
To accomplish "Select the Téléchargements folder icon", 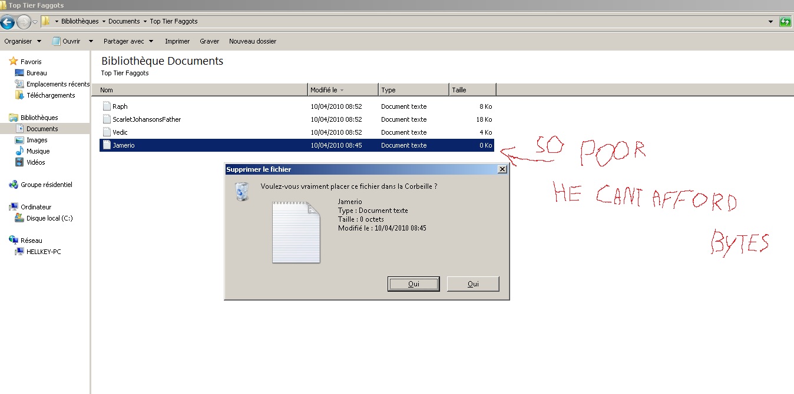I will [x=19, y=95].
